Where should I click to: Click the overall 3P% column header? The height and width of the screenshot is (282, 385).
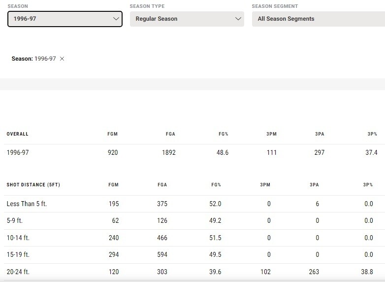372,134
